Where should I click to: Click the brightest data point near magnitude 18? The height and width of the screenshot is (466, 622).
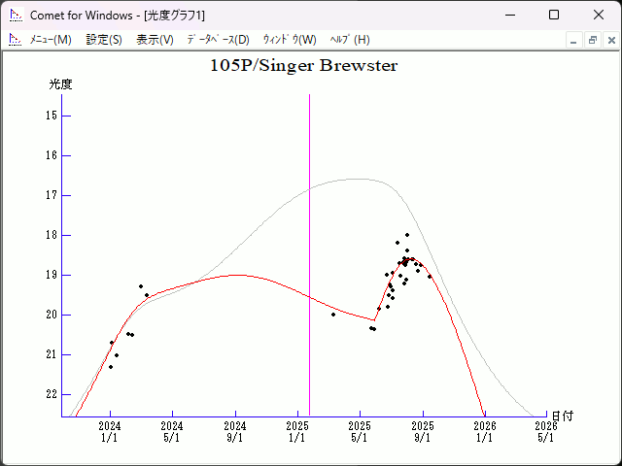tap(407, 235)
